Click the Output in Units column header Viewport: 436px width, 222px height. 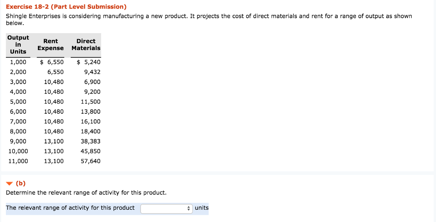[x=18, y=45]
